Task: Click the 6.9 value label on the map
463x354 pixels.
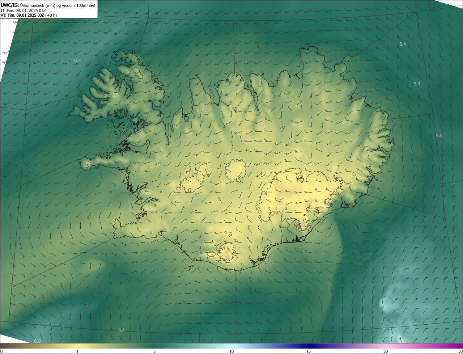Action: pos(37,341)
